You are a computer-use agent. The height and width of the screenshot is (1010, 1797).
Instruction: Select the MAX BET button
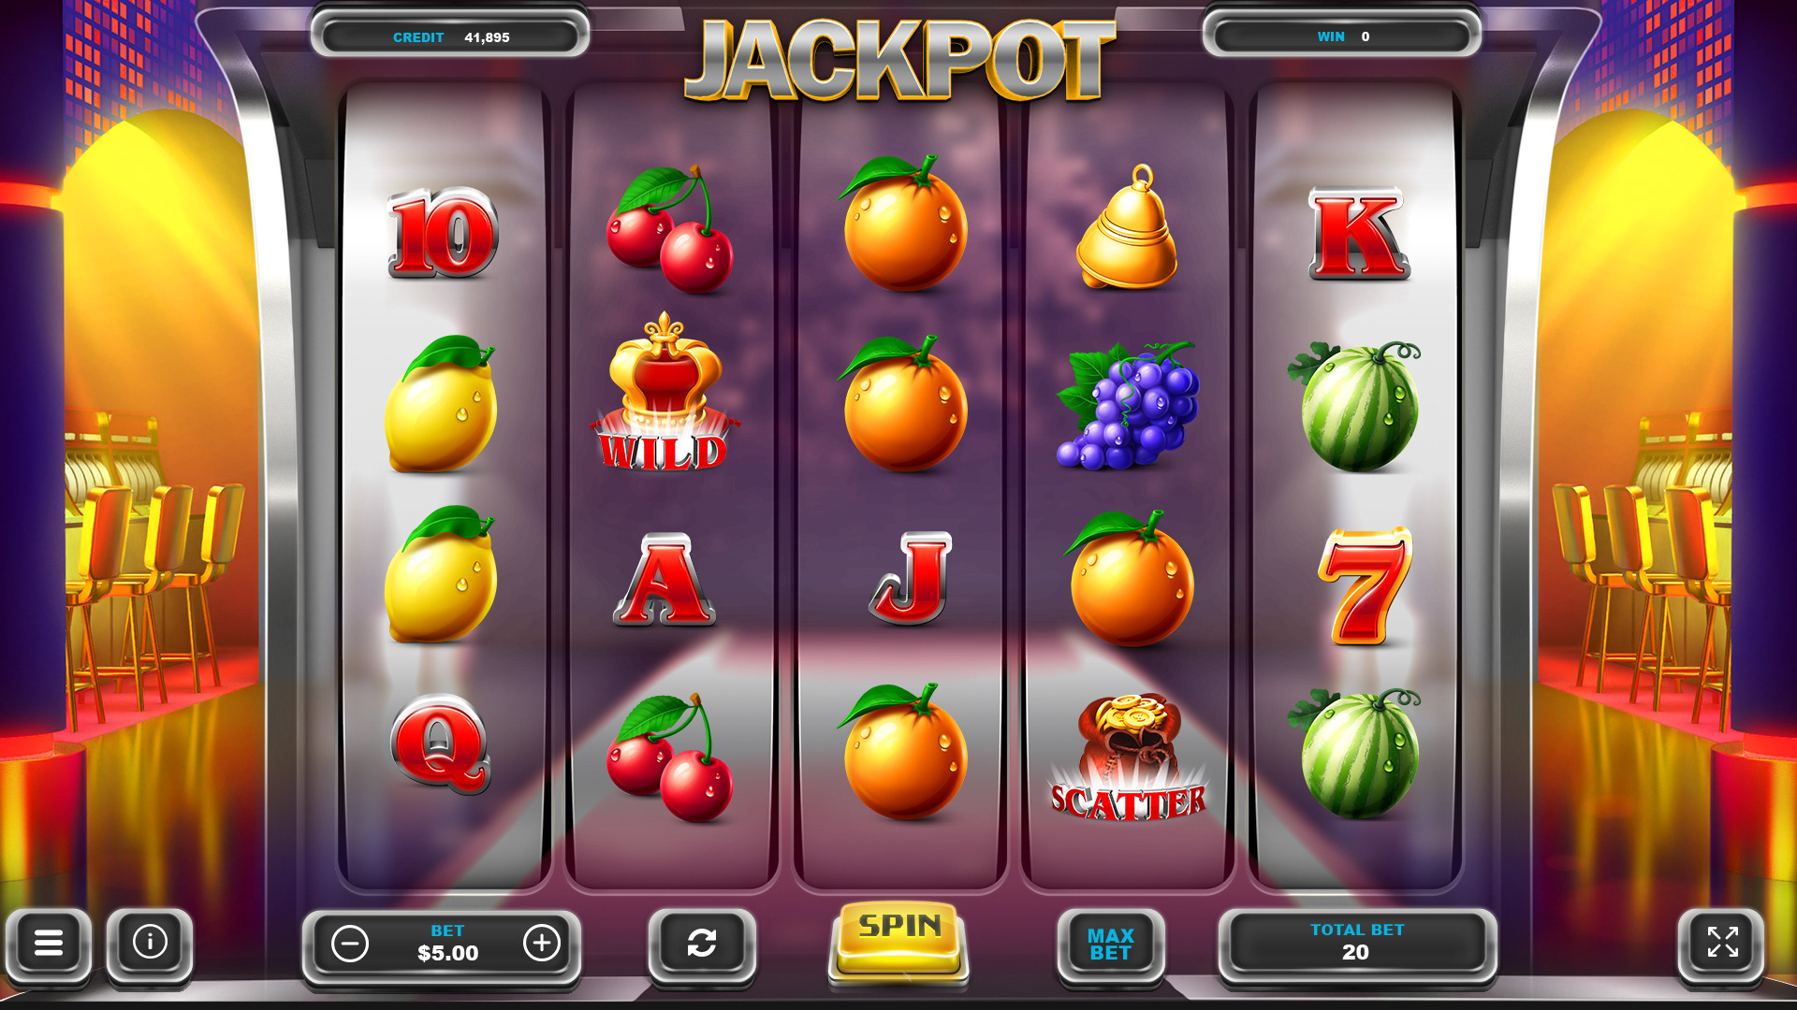pyautogui.click(x=1111, y=944)
